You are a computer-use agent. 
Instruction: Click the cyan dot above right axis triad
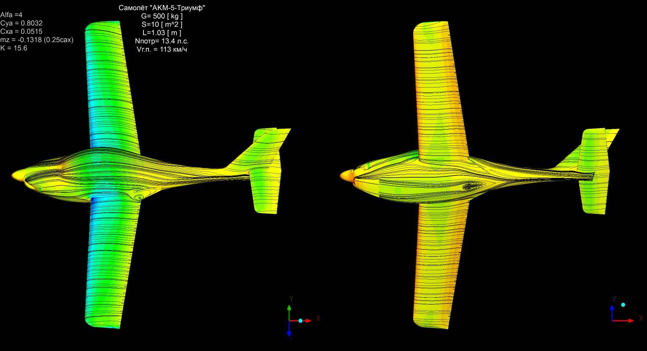tap(623, 304)
